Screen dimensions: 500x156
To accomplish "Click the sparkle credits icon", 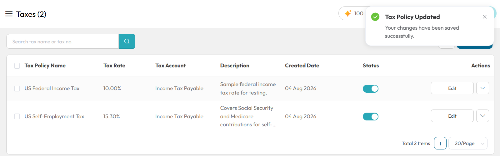I will [x=348, y=13].
